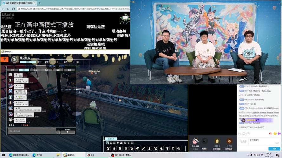The image size is (282, 158).
Task: Click the browser address bar URL
Action: point(73,9)
